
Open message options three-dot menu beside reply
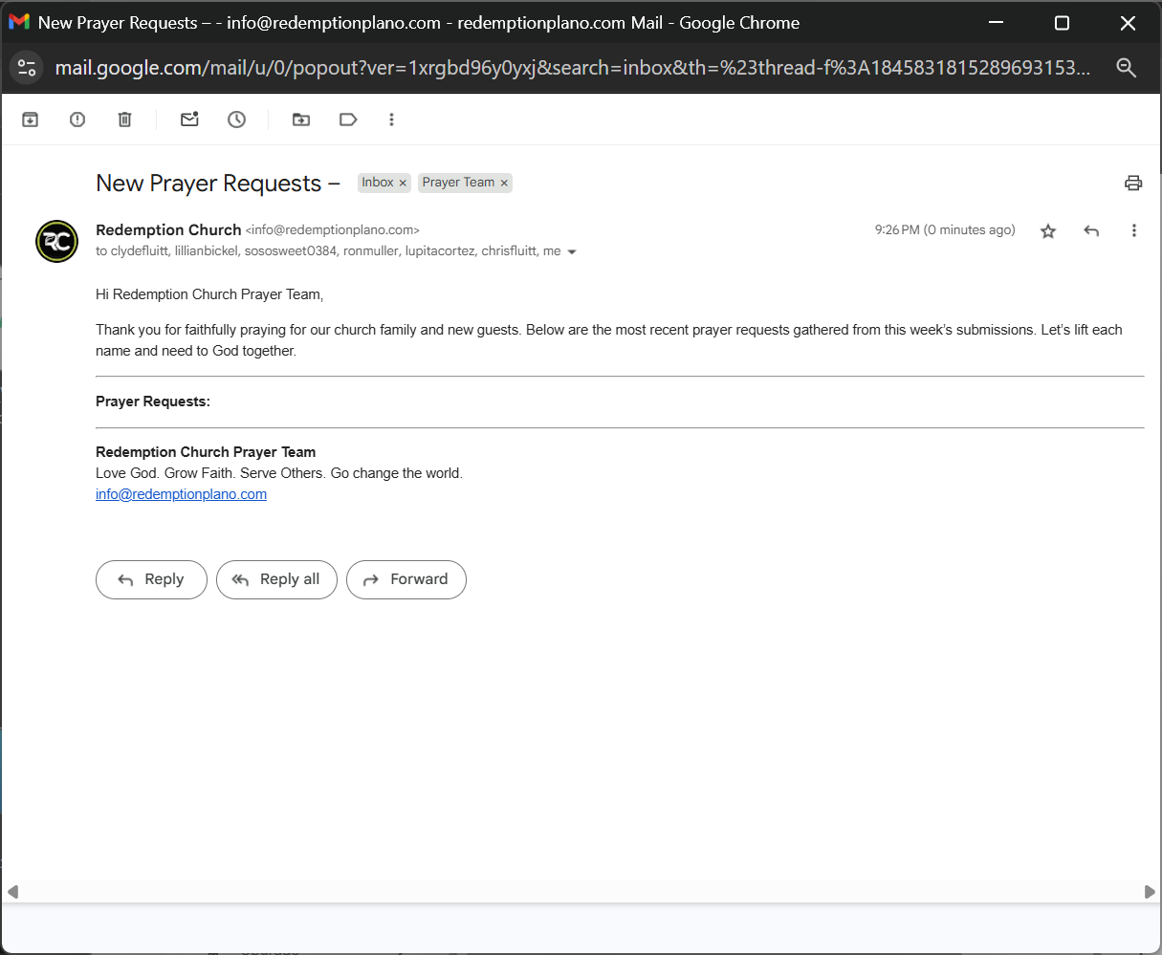pyautogui.click(x=1133, y=230)
